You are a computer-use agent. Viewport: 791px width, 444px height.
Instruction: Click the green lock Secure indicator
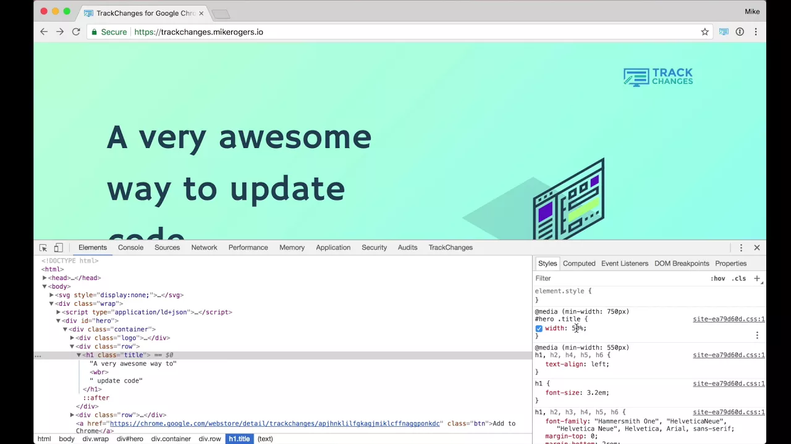pyautogui.click(x=109, y=32)
